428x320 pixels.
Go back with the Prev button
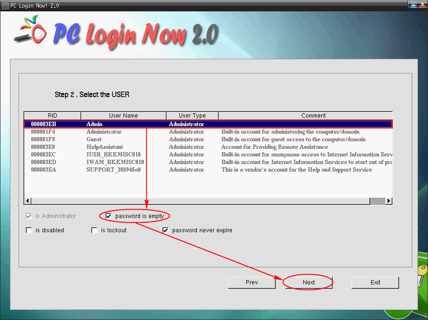tap(251, 283)
